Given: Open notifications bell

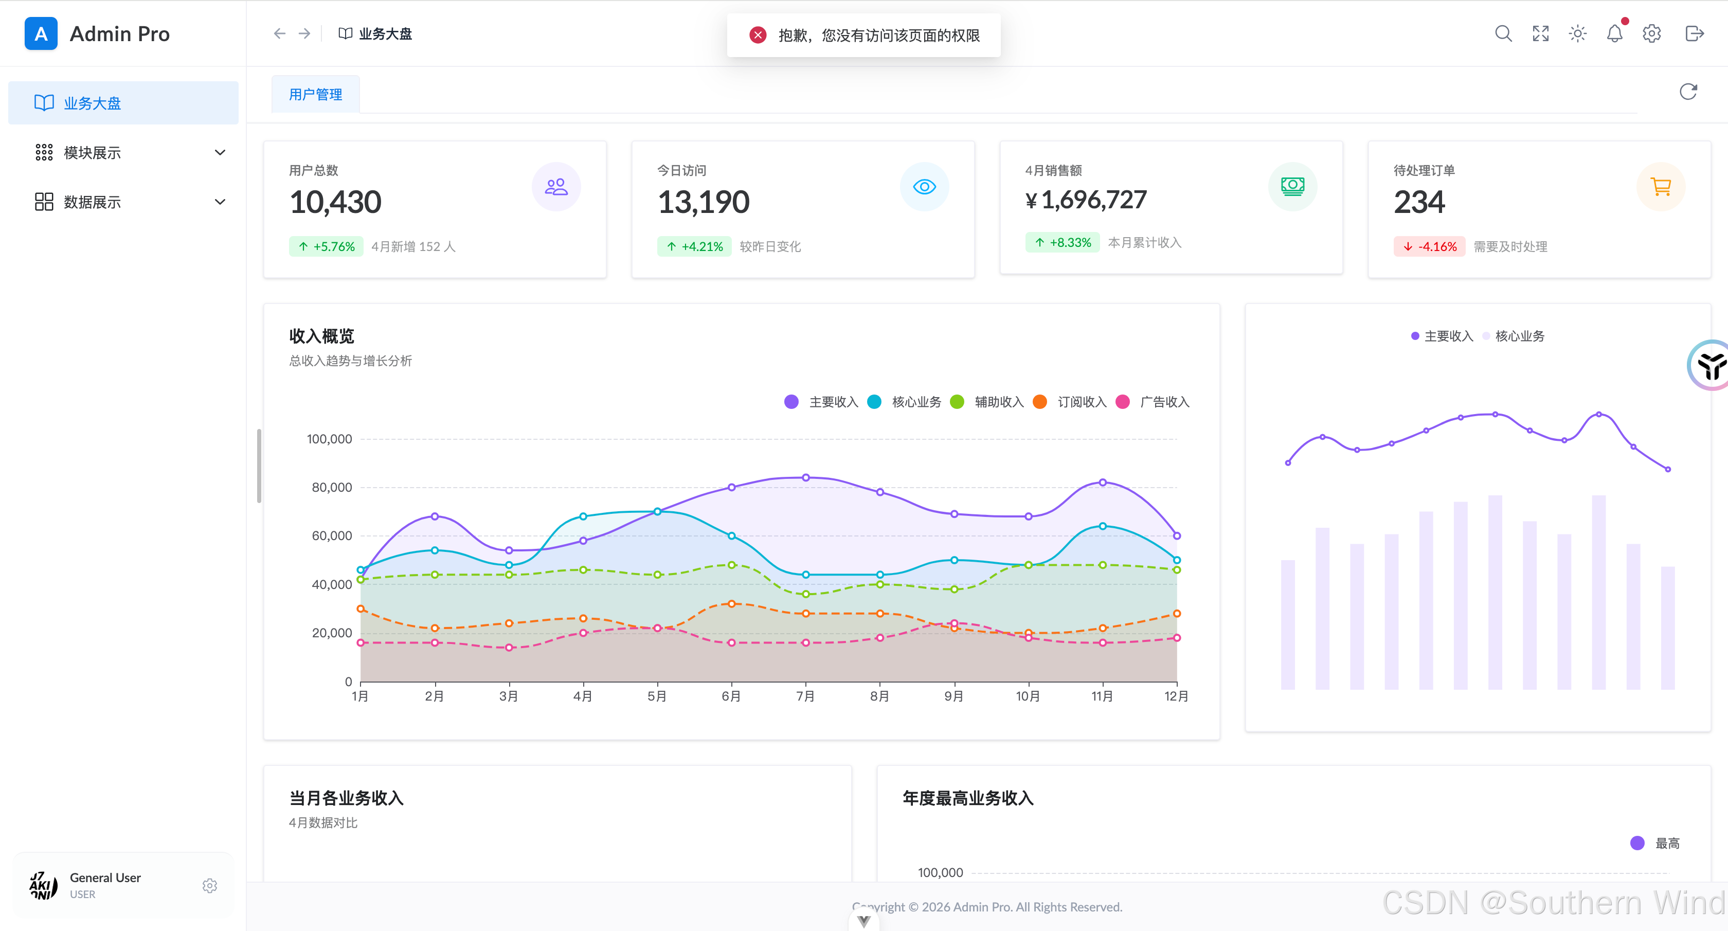Looking at the screenshot, I should click(x=1614, y=33).
